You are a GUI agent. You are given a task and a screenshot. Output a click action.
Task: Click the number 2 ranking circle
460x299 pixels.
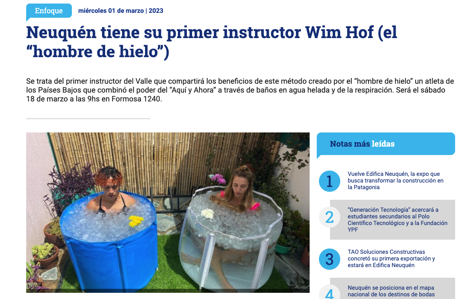(x=330, y=217)
